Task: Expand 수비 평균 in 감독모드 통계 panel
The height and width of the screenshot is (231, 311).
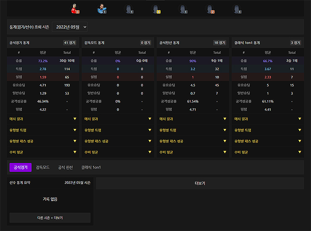Action: 118,152
